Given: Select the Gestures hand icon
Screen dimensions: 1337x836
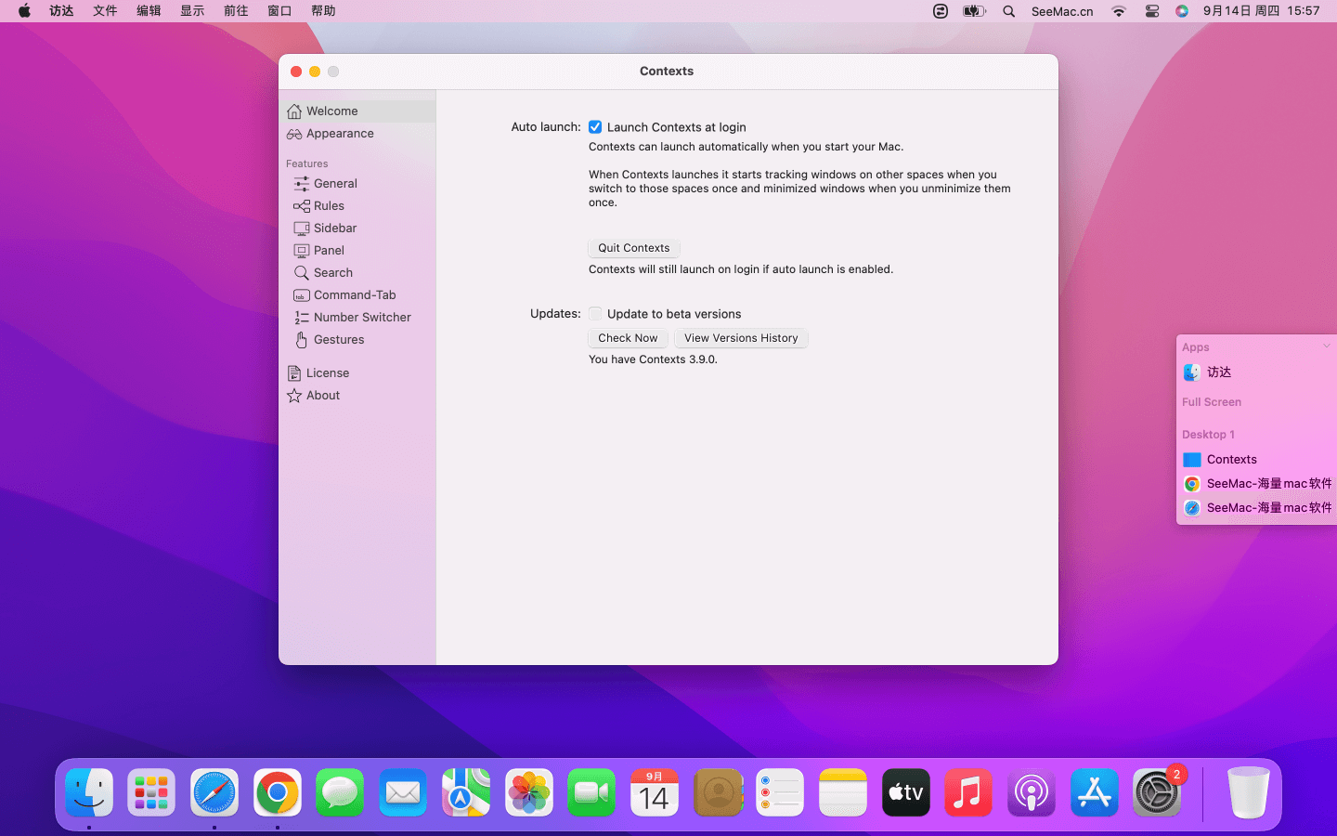Looking at the screenshot, I should 301,340.
